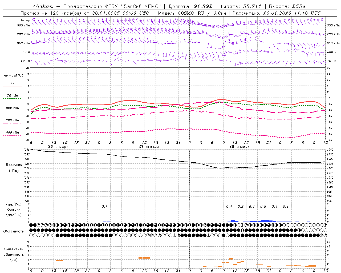
Task: Click the 'Td 2м' dew point legend entry
Action: click(13, 95)
